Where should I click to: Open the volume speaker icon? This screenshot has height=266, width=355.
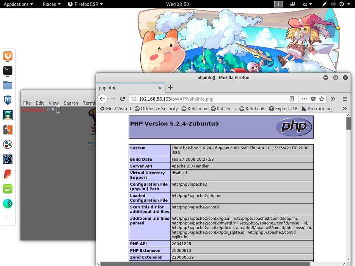(x=333, y=4)
